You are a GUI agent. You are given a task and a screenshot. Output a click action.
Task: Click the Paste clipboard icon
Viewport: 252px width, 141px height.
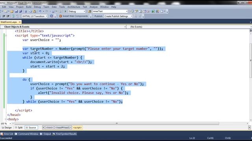click(35, 11)
